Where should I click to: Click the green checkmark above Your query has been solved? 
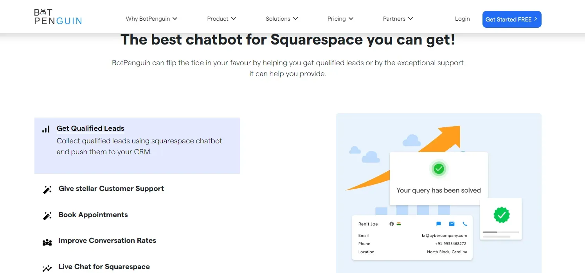pos(439,169)
